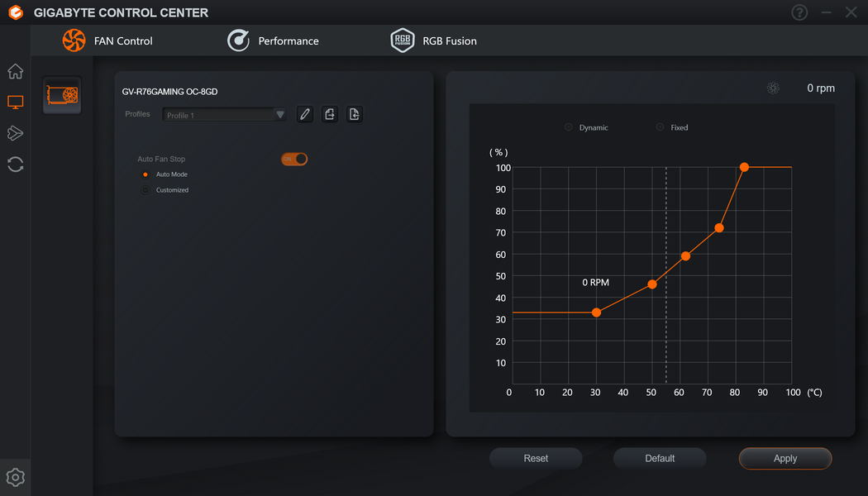
Task: Select the fan curve point at 50°C
Action: click(x=652, y=284)
